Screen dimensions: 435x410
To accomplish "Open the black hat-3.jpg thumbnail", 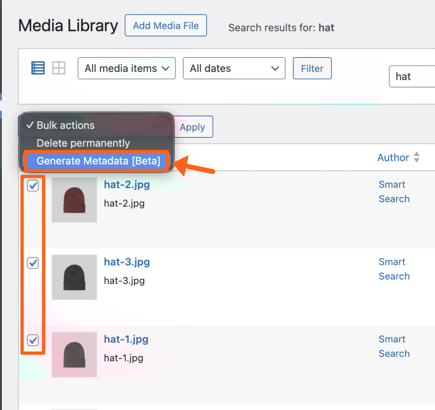I will [75, 277].
